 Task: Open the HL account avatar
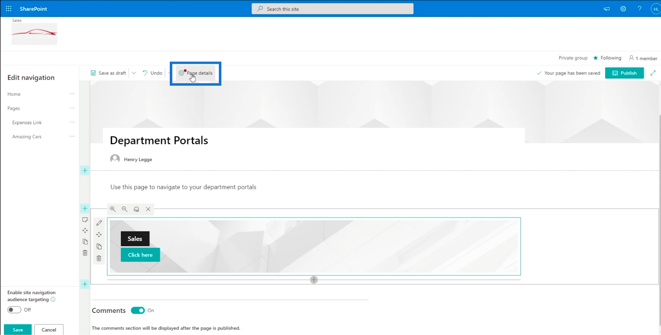coord(656,9)
